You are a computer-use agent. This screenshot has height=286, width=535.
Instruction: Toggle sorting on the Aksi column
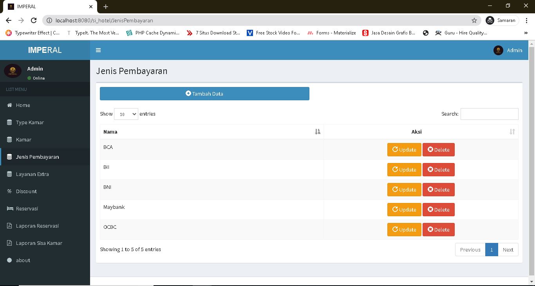(x=512, y=132)
